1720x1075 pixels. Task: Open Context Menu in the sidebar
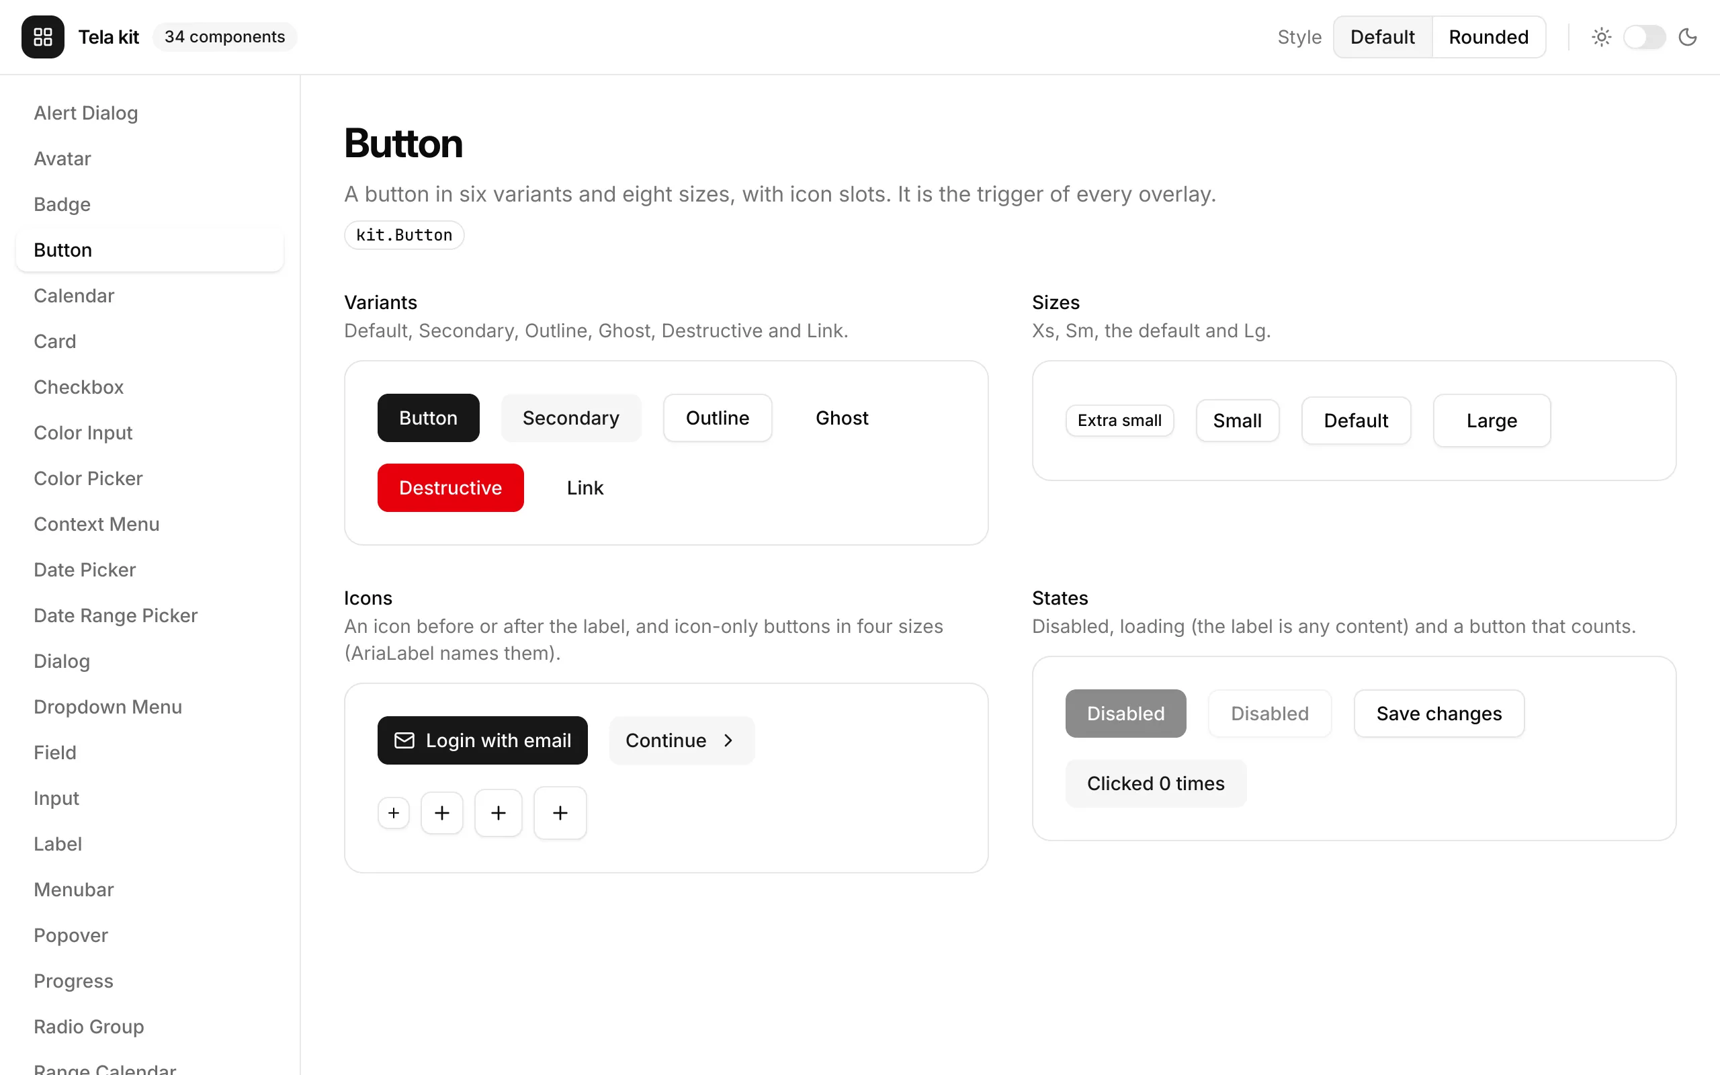[x=150, y=524]
